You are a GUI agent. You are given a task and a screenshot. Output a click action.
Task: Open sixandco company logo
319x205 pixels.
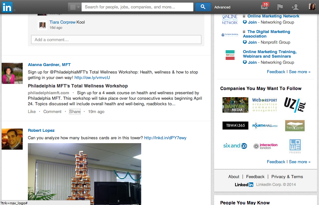coord(235,146)
